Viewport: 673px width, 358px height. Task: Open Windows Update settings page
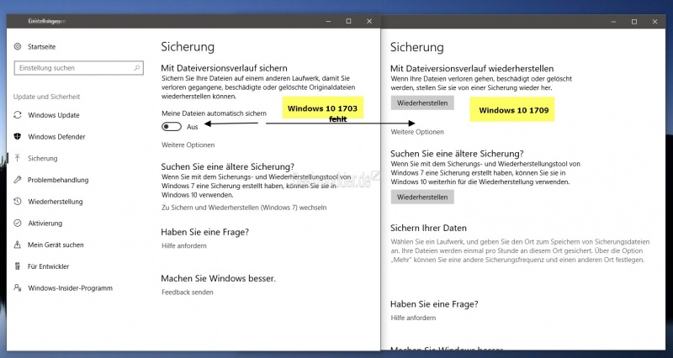tap(54, 115)
